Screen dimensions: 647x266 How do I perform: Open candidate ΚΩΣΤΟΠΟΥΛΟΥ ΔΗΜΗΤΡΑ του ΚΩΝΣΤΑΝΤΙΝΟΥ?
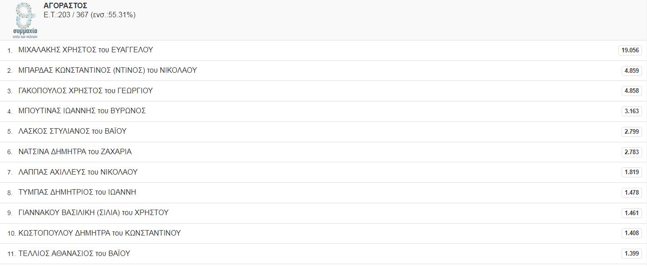click(100, 233)
